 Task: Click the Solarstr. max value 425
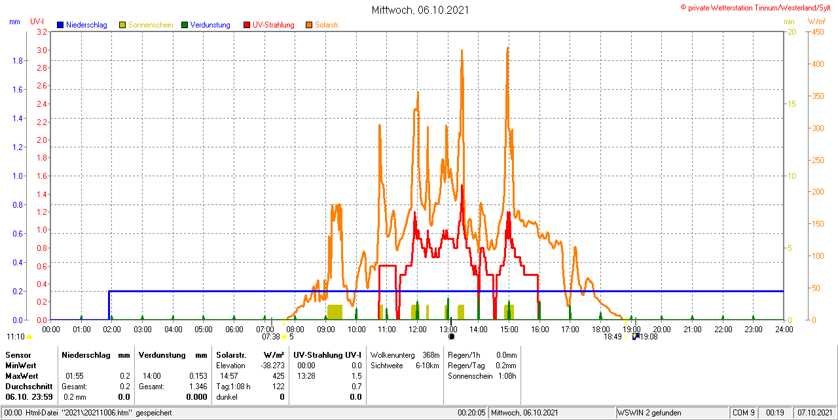(x=278, y=376)
